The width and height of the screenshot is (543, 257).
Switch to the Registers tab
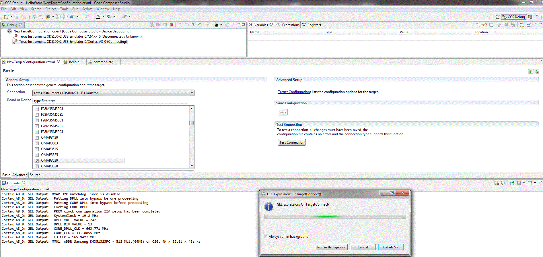[312, 25]
